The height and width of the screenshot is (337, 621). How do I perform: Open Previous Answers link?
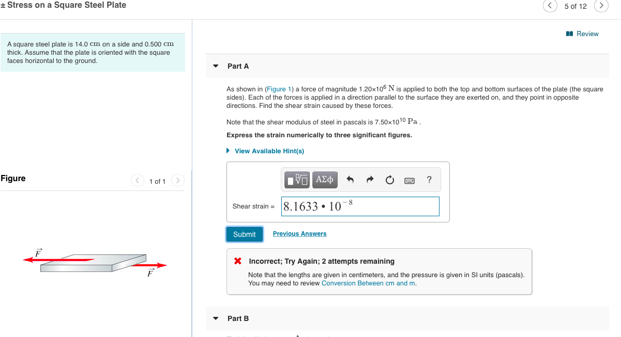pos(300,234)
